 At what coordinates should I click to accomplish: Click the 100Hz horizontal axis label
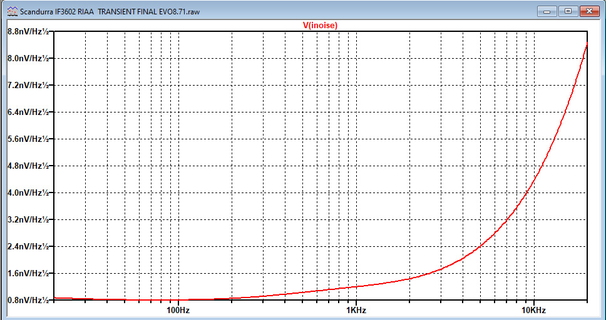tap(178, 310)
